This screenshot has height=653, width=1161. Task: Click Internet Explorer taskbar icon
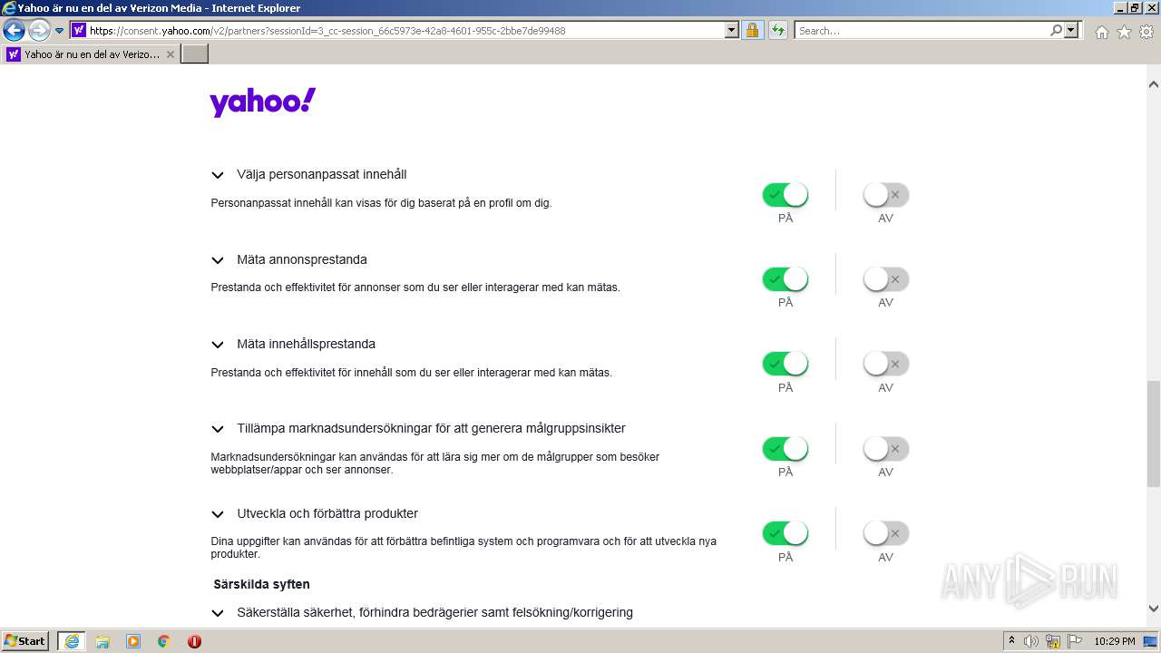coord(72,641)
